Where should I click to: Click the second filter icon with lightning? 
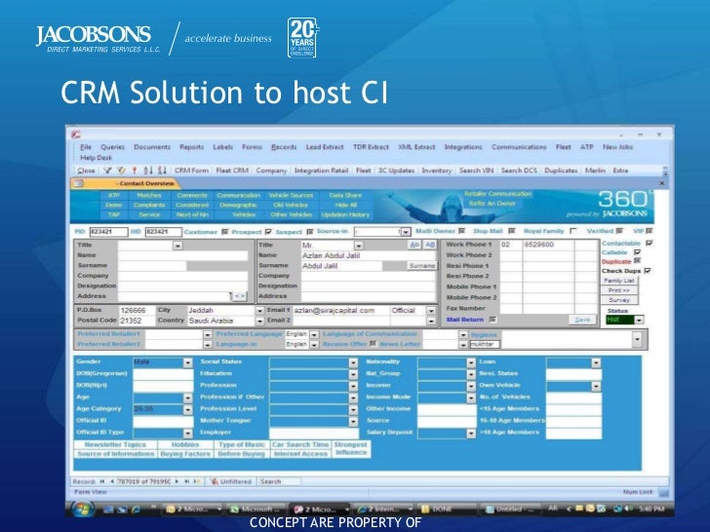(x=121, y=171)
